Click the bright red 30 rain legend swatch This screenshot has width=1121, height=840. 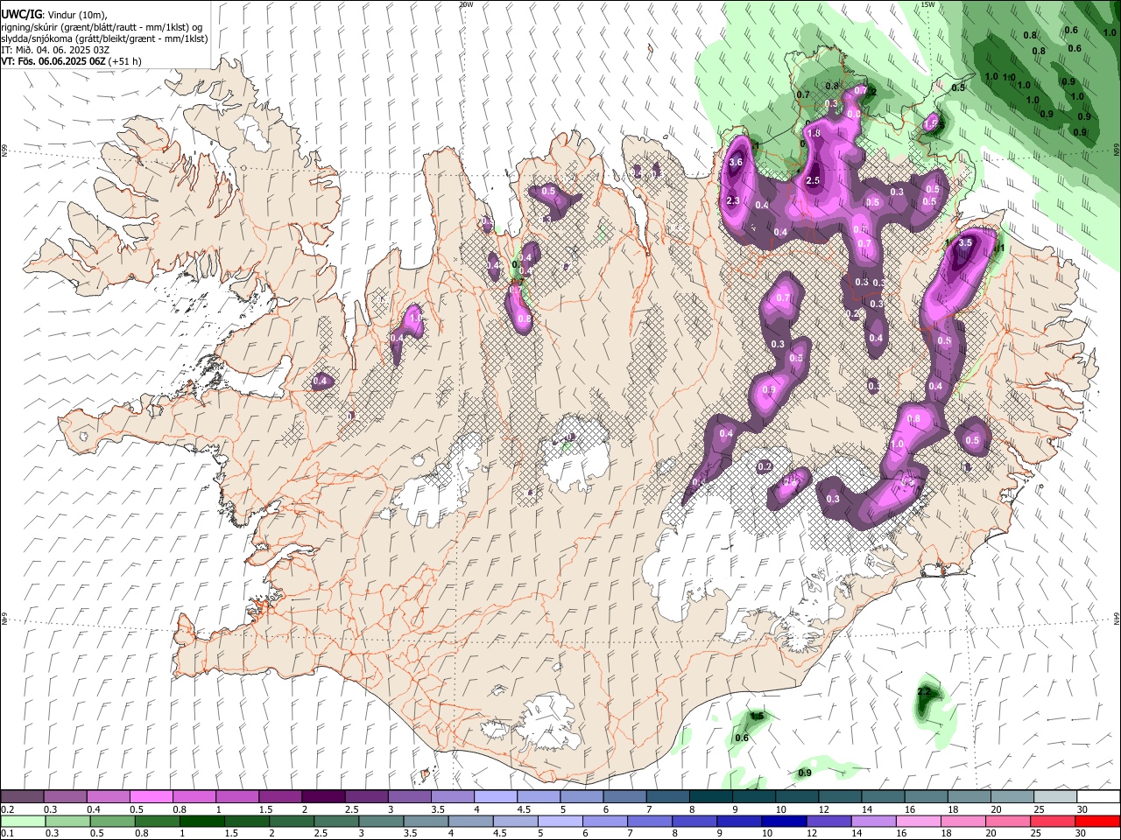pyautogui.click(x=1097, y=821)
